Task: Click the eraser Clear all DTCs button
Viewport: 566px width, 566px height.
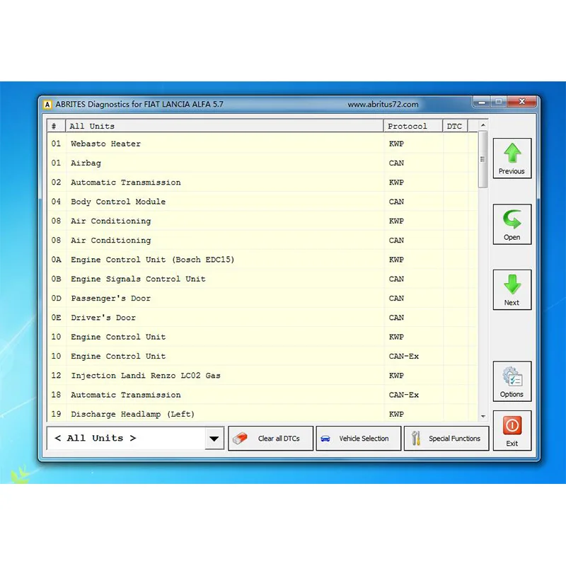Action: [x=270, y=438]
